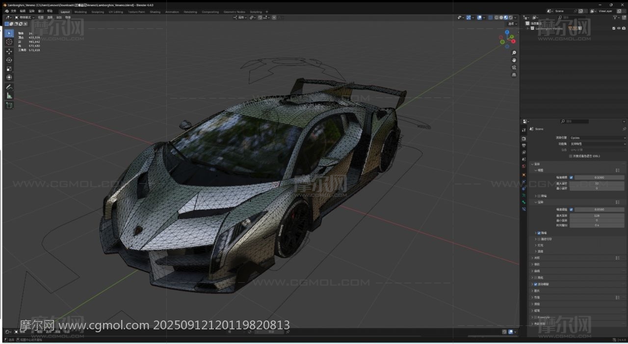
Task: Open render sampling presets button
Action: coord(618,202)
